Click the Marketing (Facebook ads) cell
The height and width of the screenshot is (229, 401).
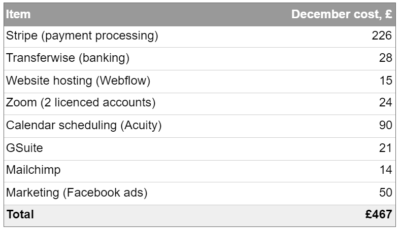click(77, 193)
